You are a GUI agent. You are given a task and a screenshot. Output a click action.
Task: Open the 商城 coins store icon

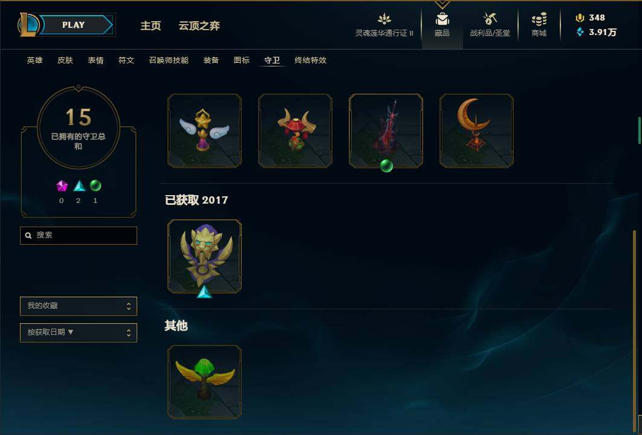(539, 19)
